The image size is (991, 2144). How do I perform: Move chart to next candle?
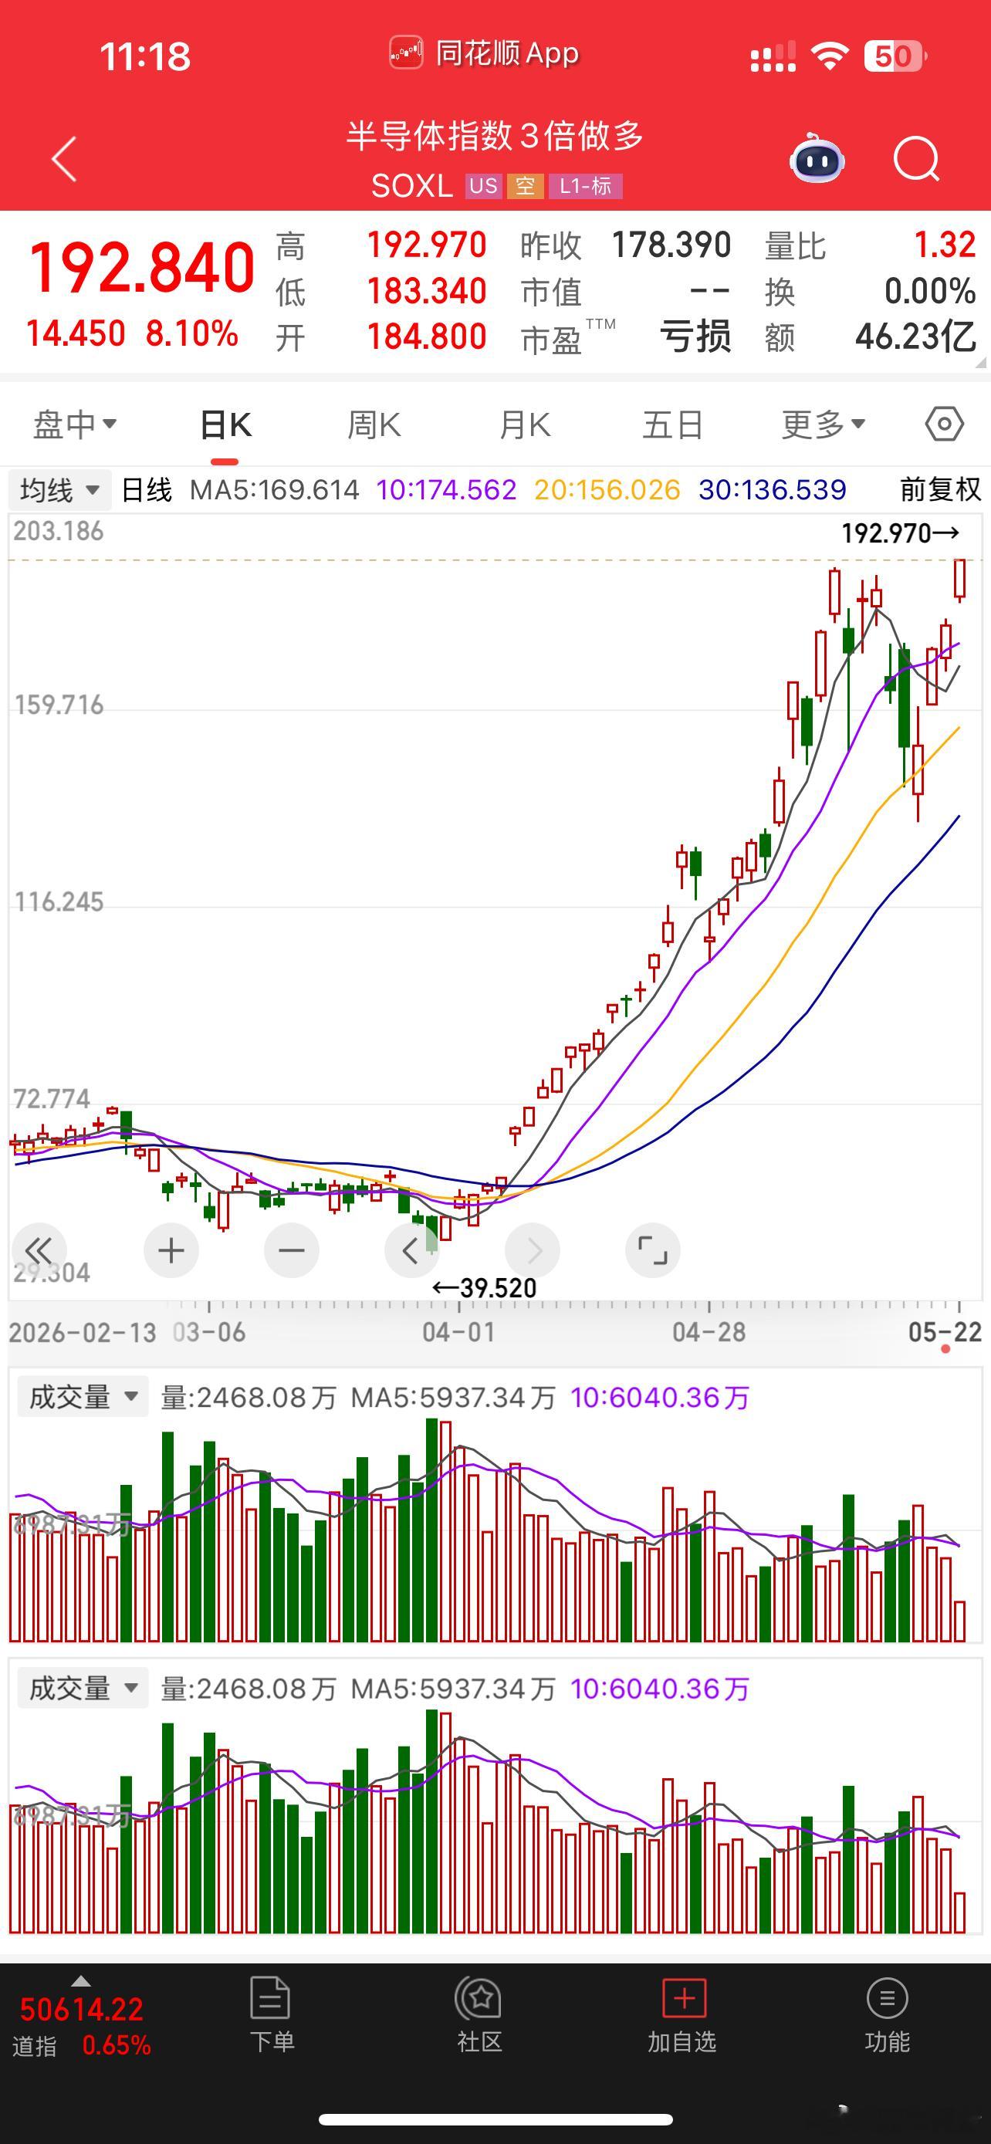(x=533, y=1250)
